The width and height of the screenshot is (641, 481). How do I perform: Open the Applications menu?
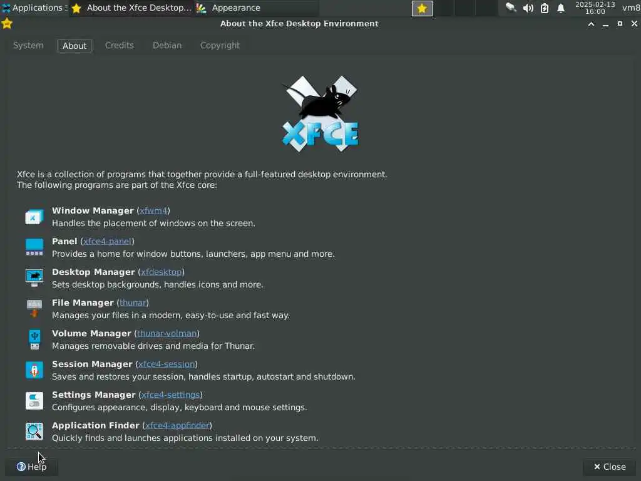coord(34,8)
